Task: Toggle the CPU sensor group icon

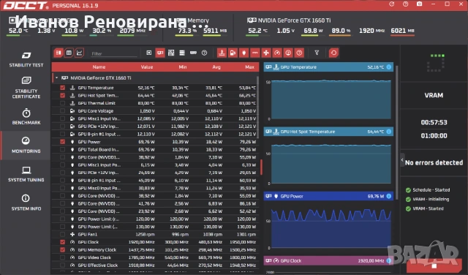Action: point(149,53)
